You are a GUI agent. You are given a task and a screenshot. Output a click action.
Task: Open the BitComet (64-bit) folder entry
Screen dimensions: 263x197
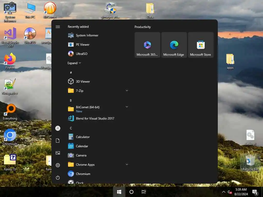98,109
